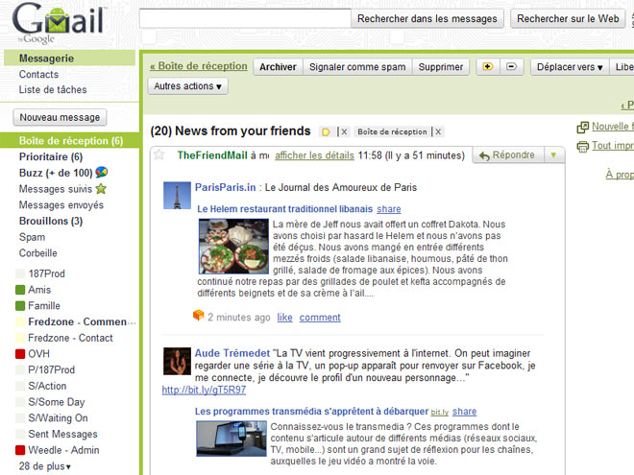This screenshot has width=634, height=475.
Task: Click the importance marker next to subject
Action: click(326, 132)
